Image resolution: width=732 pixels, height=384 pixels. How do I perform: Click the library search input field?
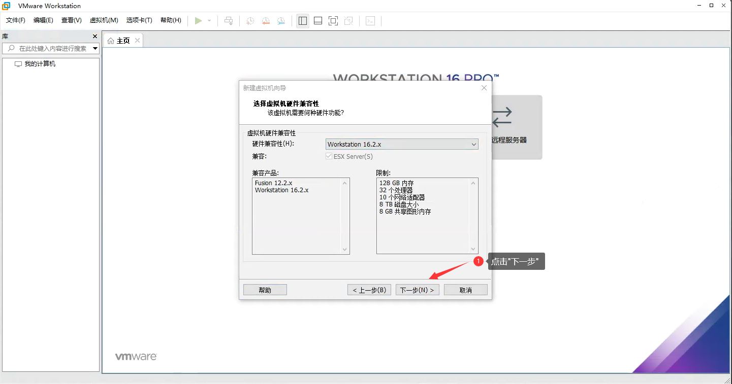pos(51,48)
